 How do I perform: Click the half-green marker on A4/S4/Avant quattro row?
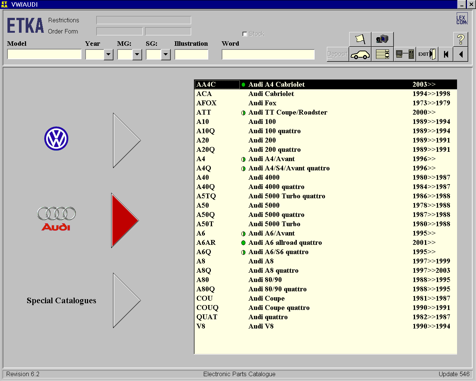[x=244, y=169]
